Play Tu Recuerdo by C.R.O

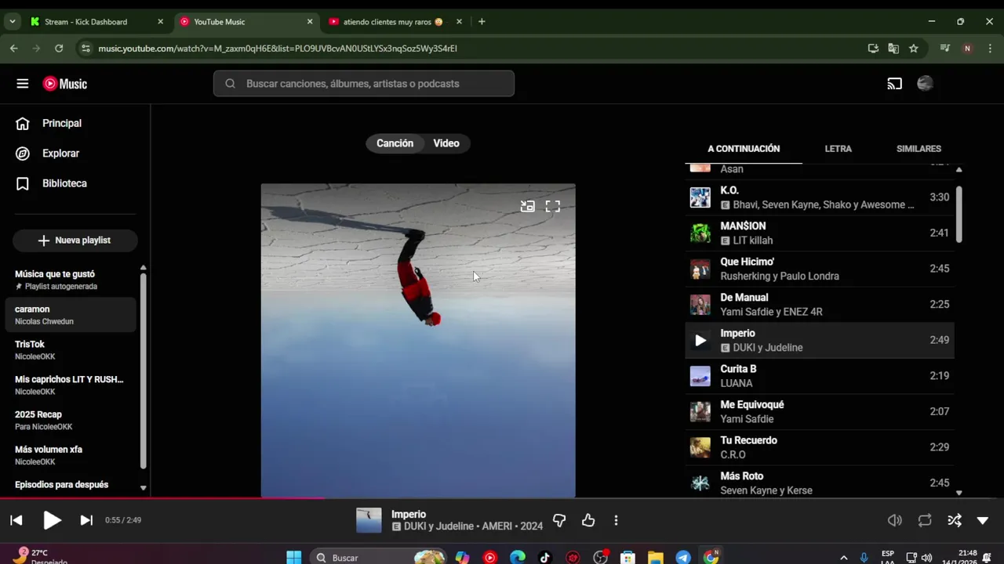tap(819, 447)
